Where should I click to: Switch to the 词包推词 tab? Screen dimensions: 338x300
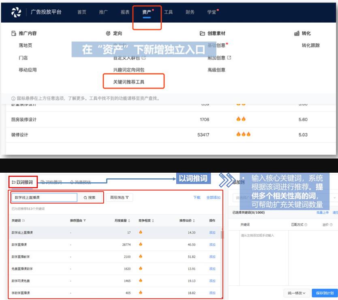(51, 182)
